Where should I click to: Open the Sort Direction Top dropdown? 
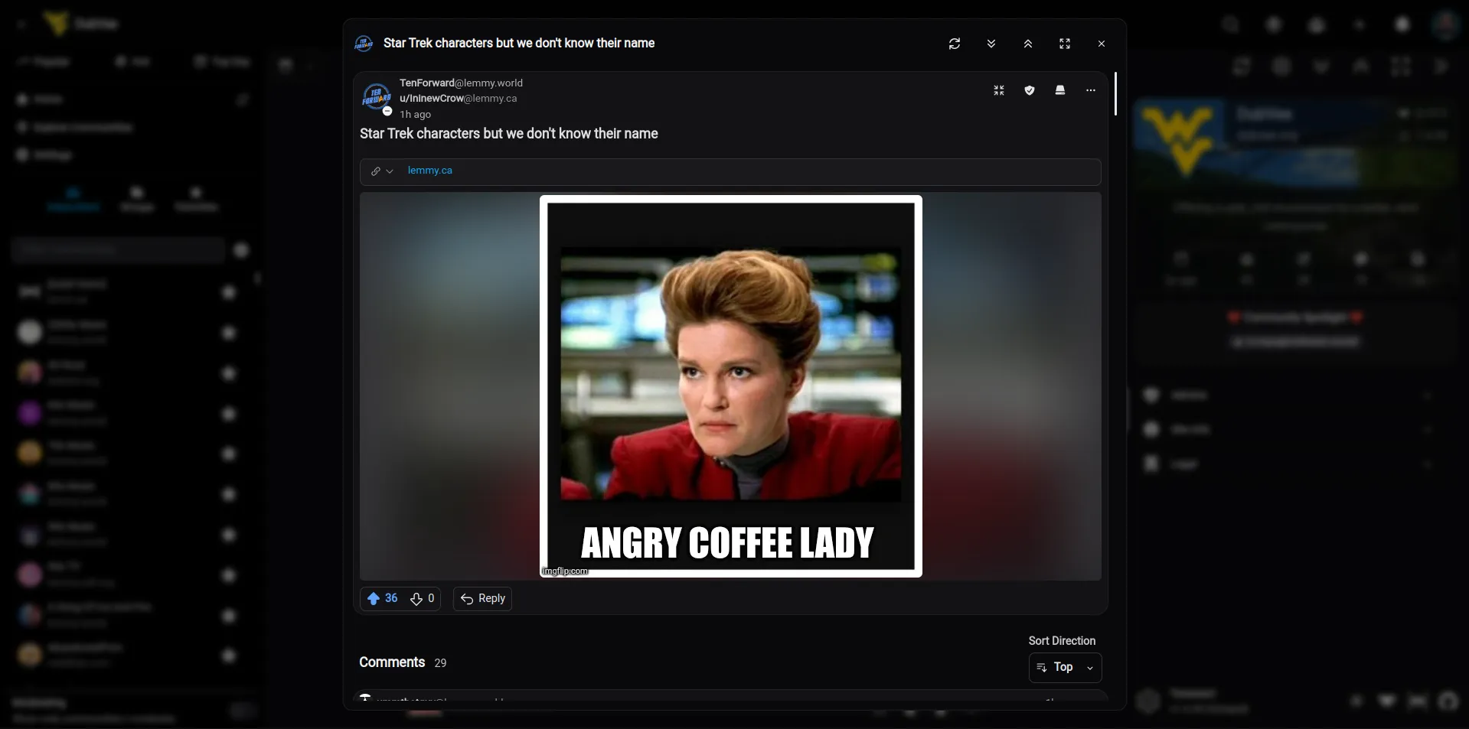click(x=1065, y=667)
